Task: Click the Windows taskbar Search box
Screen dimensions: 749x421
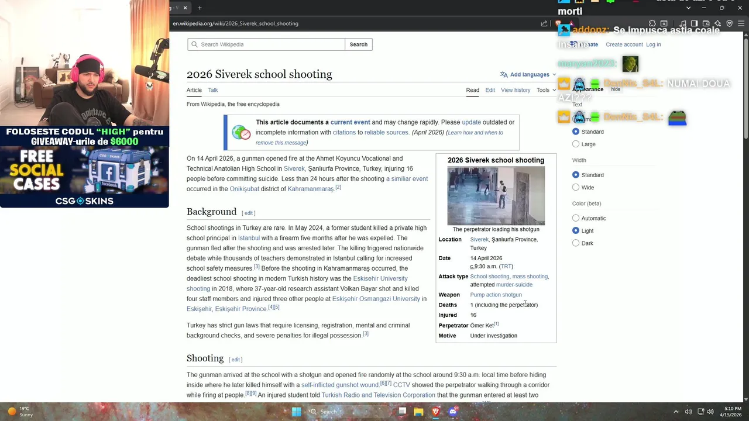Action: click(349, 412)
